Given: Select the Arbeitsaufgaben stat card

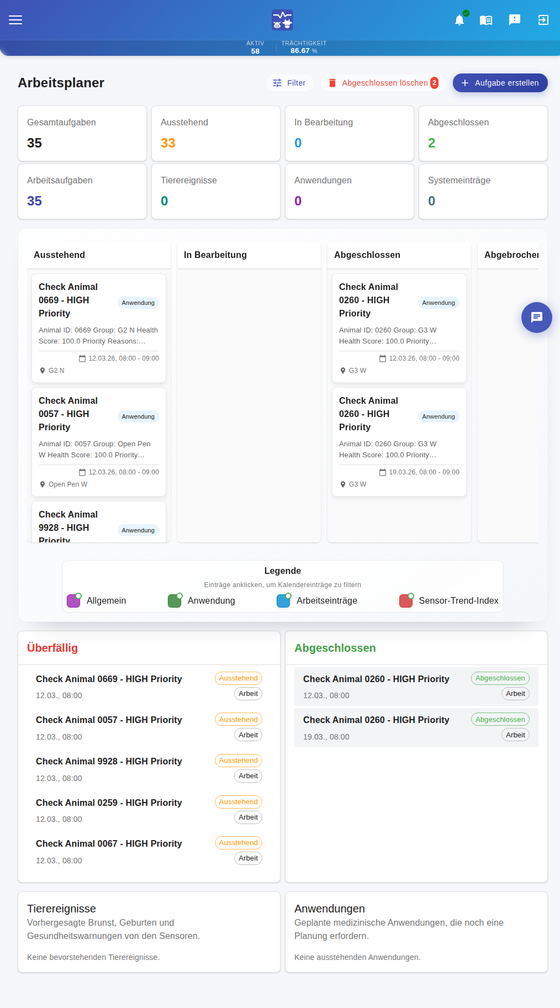Looking at the screenshot, I should pos(82,192).
